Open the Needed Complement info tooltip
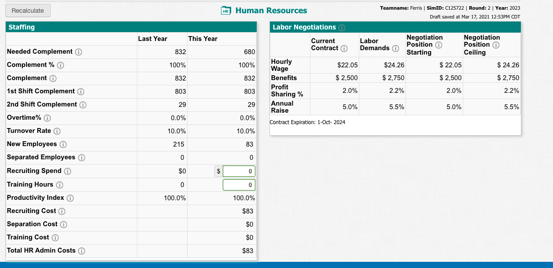Viewport: 553px width, 268px height. click(x=79, y=51)
